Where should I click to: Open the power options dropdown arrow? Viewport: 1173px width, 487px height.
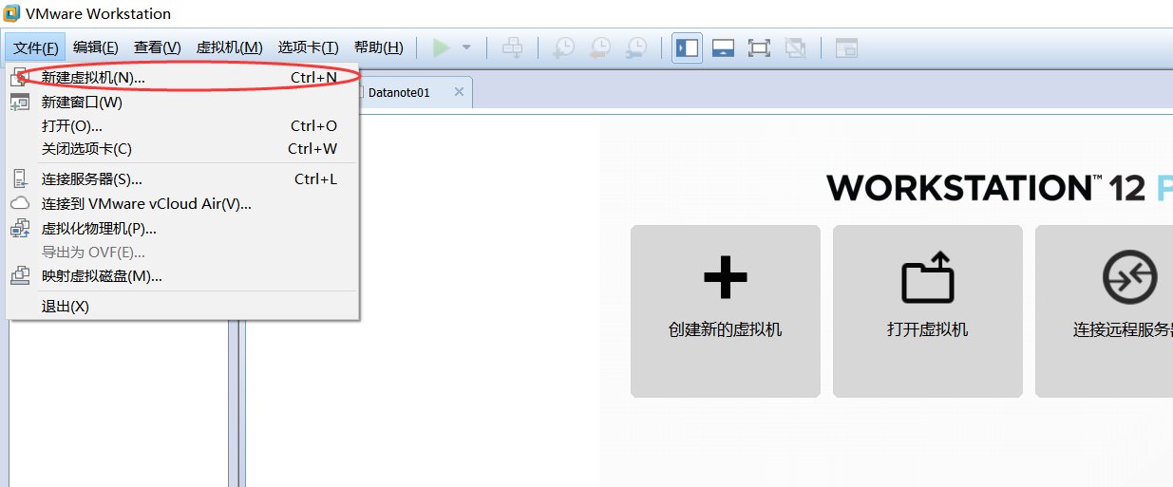[466, 47]
